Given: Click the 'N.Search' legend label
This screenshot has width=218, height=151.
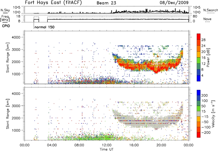Looking at the screenshot, I should pyautogui.click(x=210, y=10).
